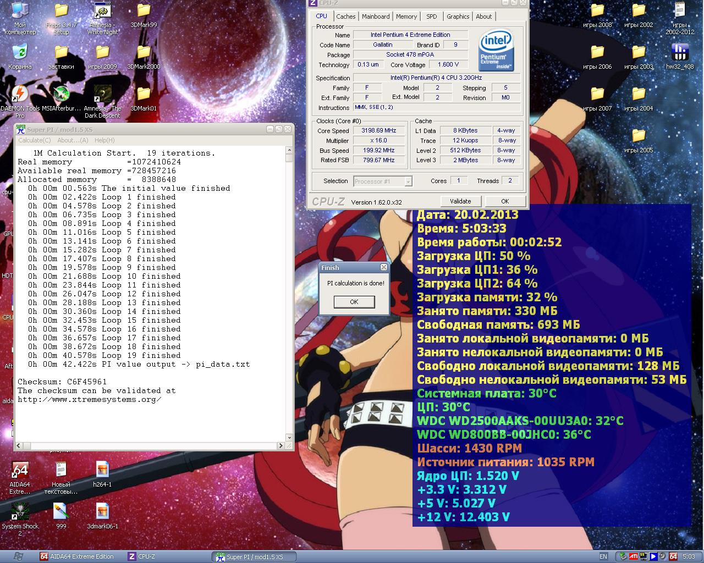This screenshot has width=704, height=563.
Task: Open the 3DMark99 folder
Action: [144, 15]
